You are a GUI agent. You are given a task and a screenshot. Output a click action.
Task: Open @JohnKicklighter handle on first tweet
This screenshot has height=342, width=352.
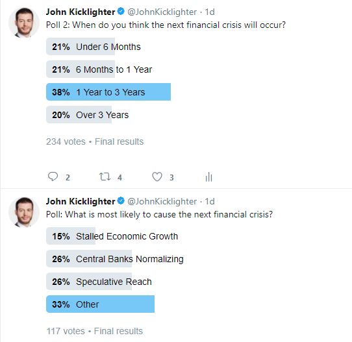coord(162,12)
